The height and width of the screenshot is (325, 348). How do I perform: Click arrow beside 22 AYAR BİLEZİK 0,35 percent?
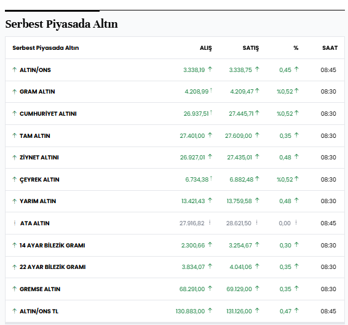click(x=296, y=266)
